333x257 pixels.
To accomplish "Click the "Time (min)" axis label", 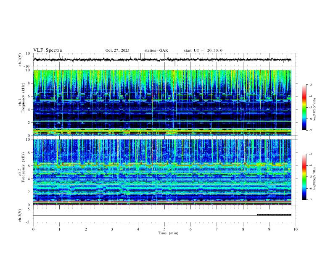I will 168,233.
